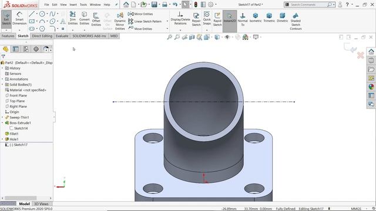Open the Window menu
Viewport: 376px width, 211px height.
[x=95, y=5]
